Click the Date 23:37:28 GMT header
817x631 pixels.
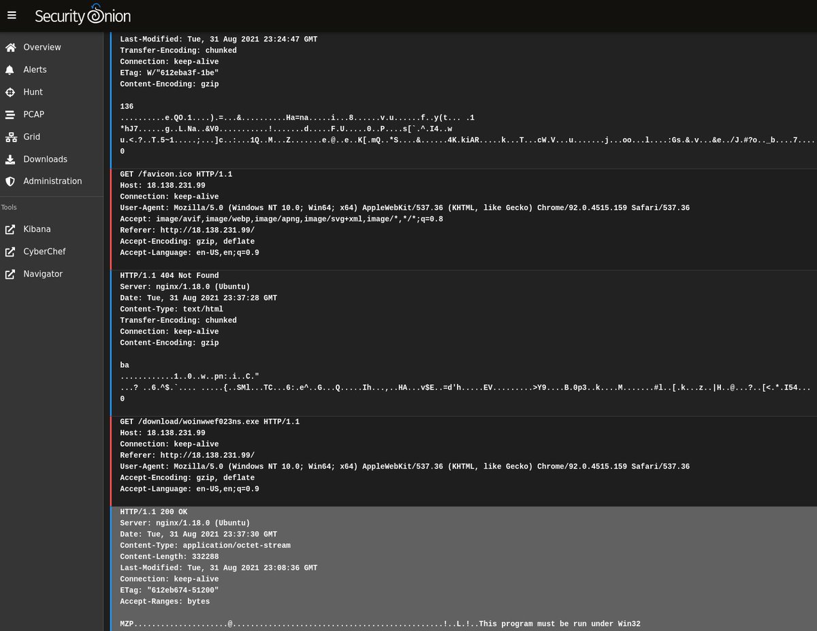[x=199, y=298]
